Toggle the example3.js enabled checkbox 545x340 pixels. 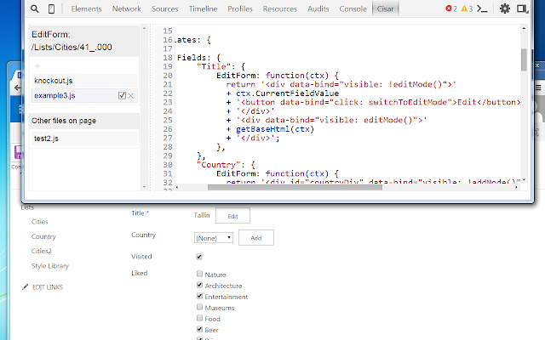point(122,96)
